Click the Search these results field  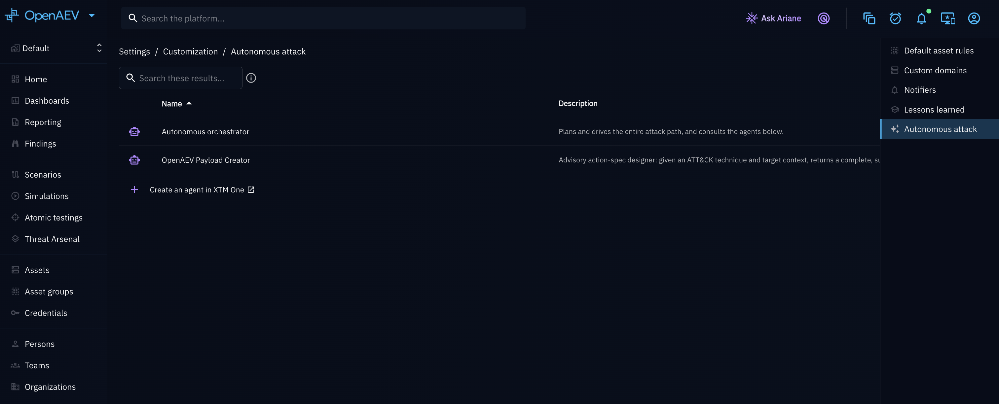(x=180, y=78)
